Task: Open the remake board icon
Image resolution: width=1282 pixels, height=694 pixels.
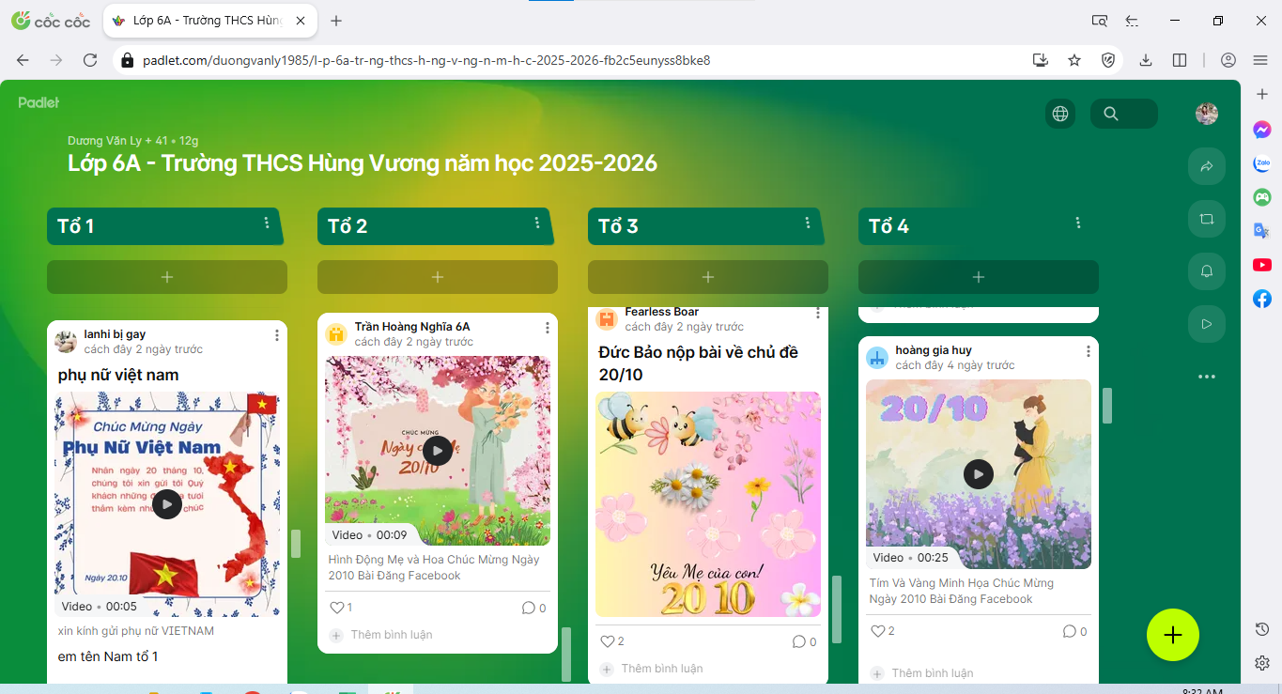Action: pos(1207,219)
